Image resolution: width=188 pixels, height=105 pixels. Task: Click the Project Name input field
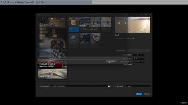tap(137, 86)
